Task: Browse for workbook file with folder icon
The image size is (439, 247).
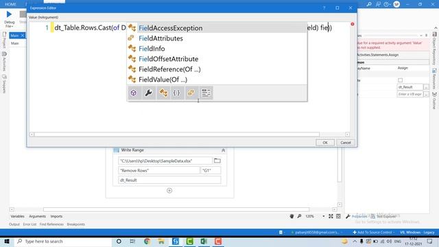Action: pos(217,161)
